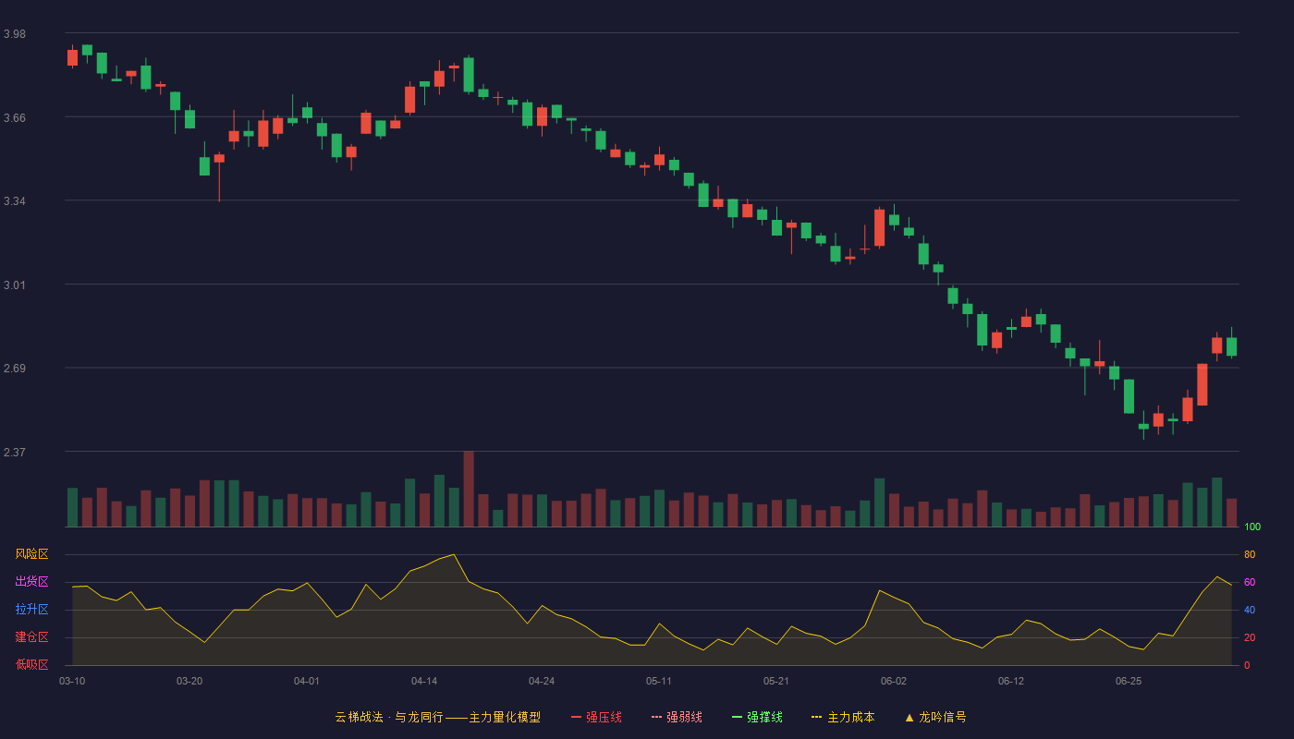Click the 出货区 zone label

[31, 582]
